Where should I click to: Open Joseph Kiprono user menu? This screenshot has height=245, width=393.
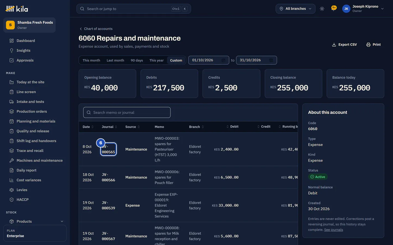[363, 9]
